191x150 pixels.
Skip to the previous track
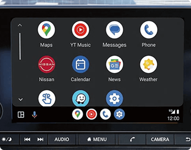[x=27, y=139]
